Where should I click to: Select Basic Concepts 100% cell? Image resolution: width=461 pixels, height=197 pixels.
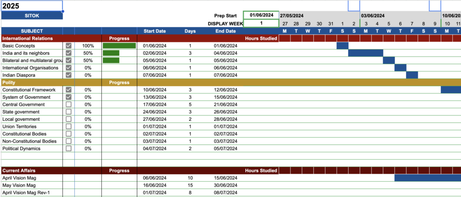88,46
